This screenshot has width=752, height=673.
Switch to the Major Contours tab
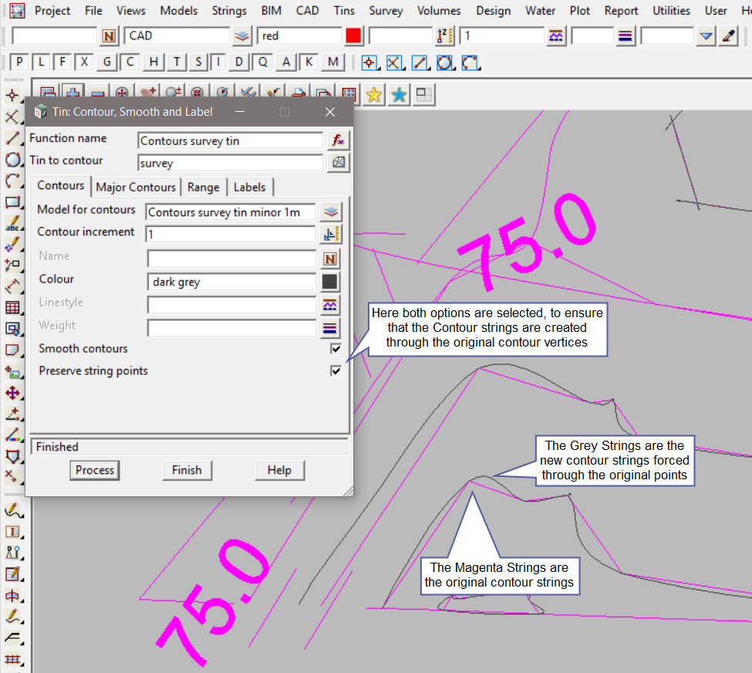point(136,187)
